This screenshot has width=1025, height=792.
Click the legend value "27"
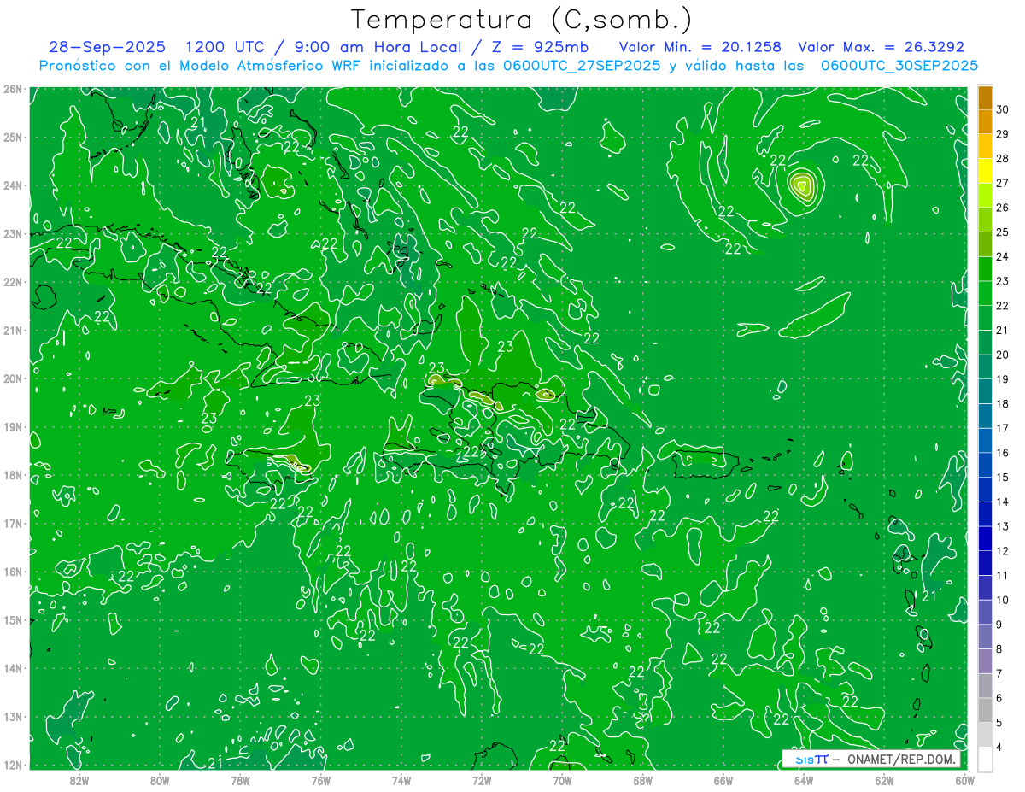click(x=1002, y=183)
